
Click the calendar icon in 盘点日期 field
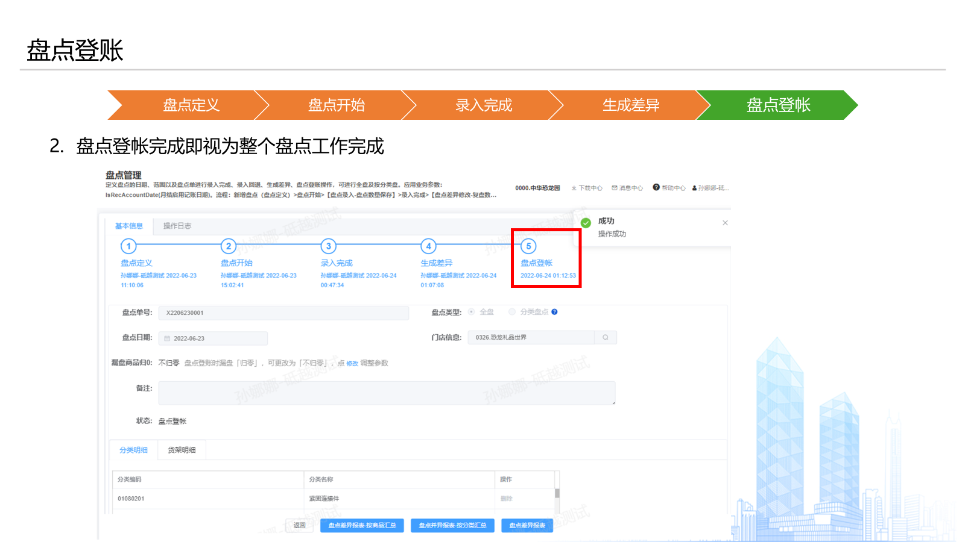[167, 338]
